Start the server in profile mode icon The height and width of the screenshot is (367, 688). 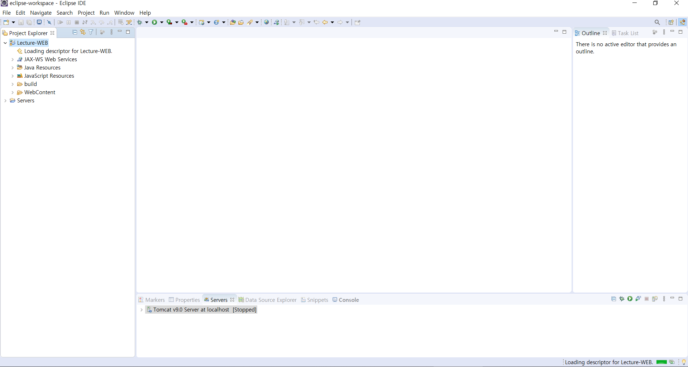pyautogui.click(x=638, y=299)
